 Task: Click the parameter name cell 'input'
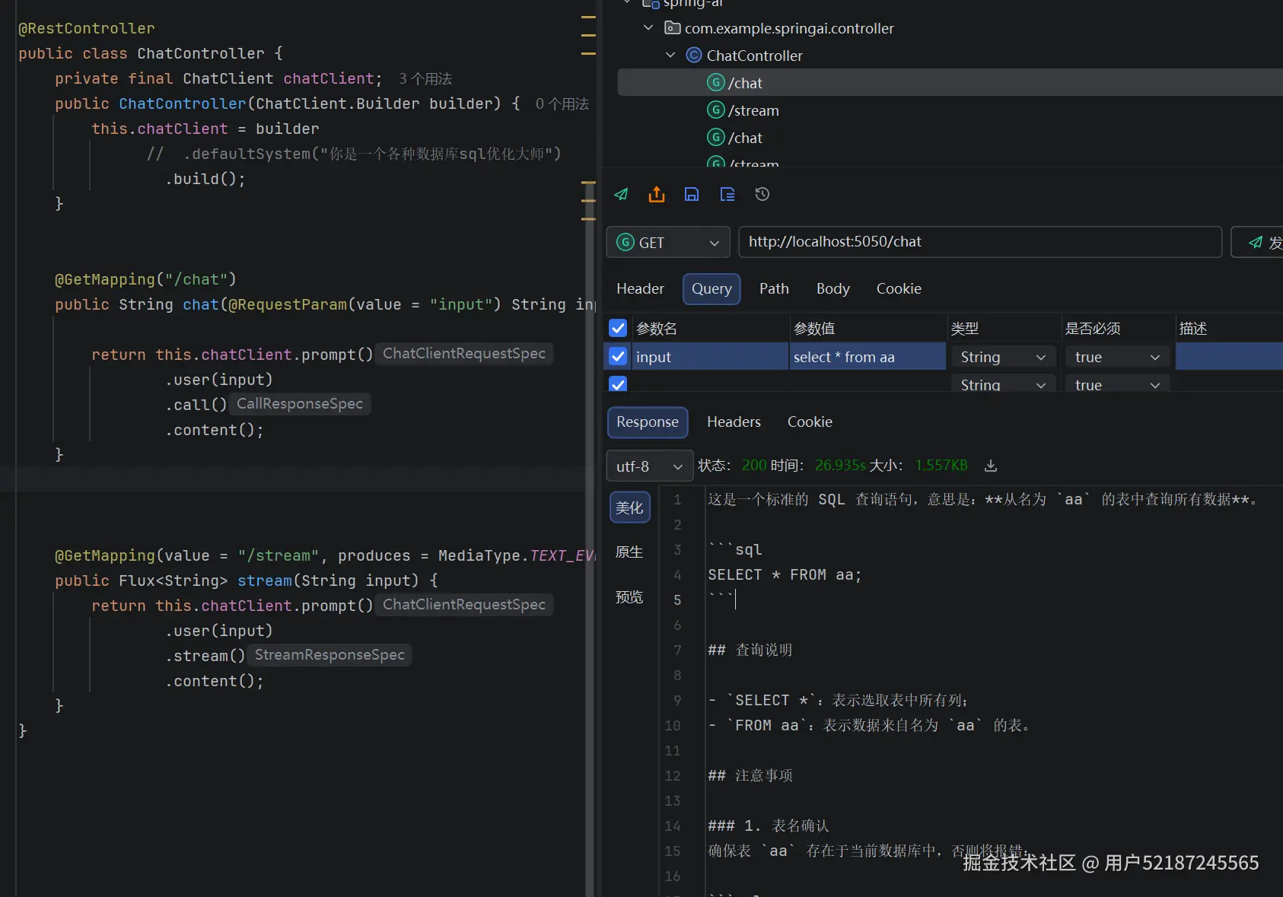pos(711,357)
